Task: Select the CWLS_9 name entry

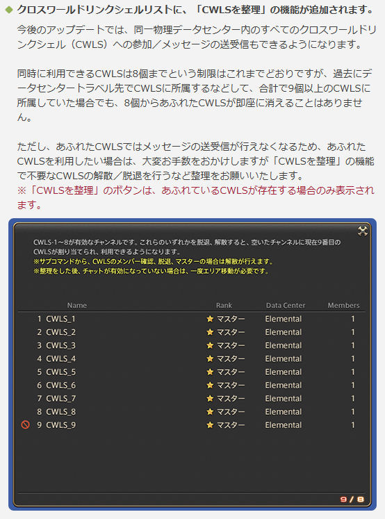Action: coord(60,425)
